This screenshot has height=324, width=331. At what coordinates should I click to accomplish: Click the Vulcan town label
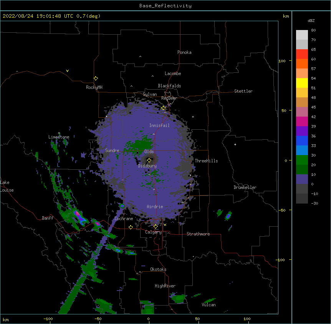(209, 305)
